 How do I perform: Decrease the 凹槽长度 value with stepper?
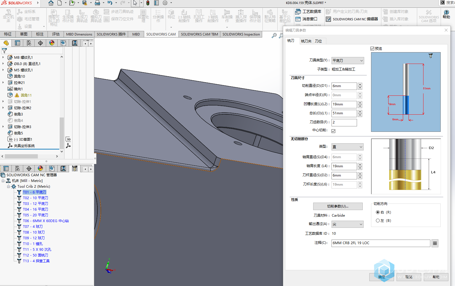(360, 106)
